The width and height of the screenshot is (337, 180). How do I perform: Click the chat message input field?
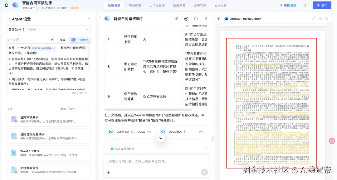tap(156, 161)
